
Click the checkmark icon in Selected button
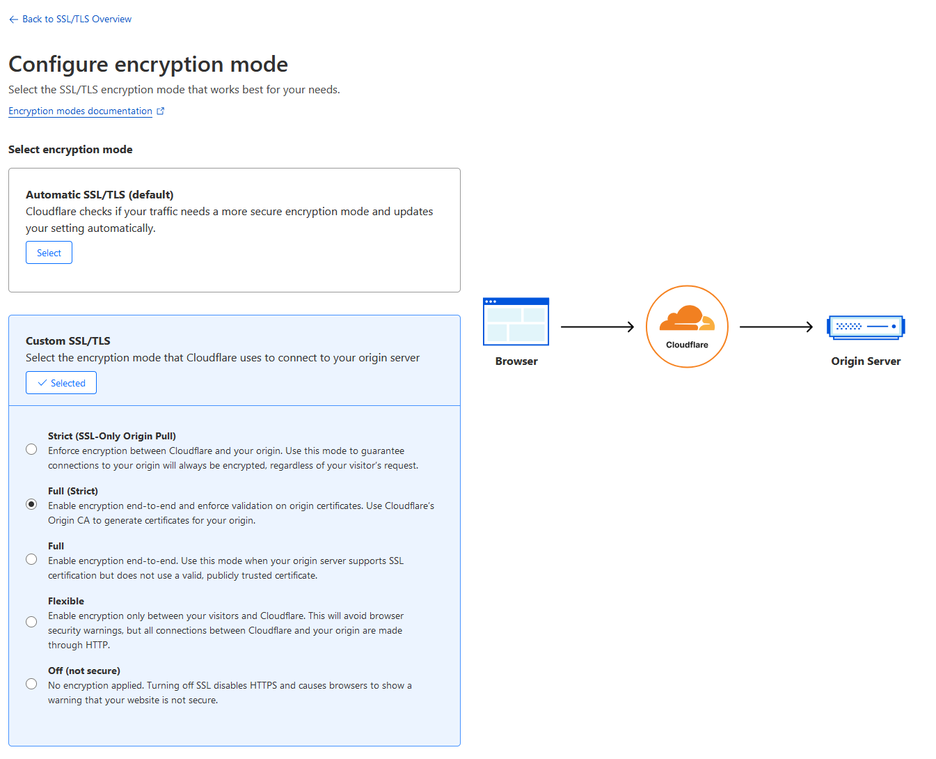[42, 383]
